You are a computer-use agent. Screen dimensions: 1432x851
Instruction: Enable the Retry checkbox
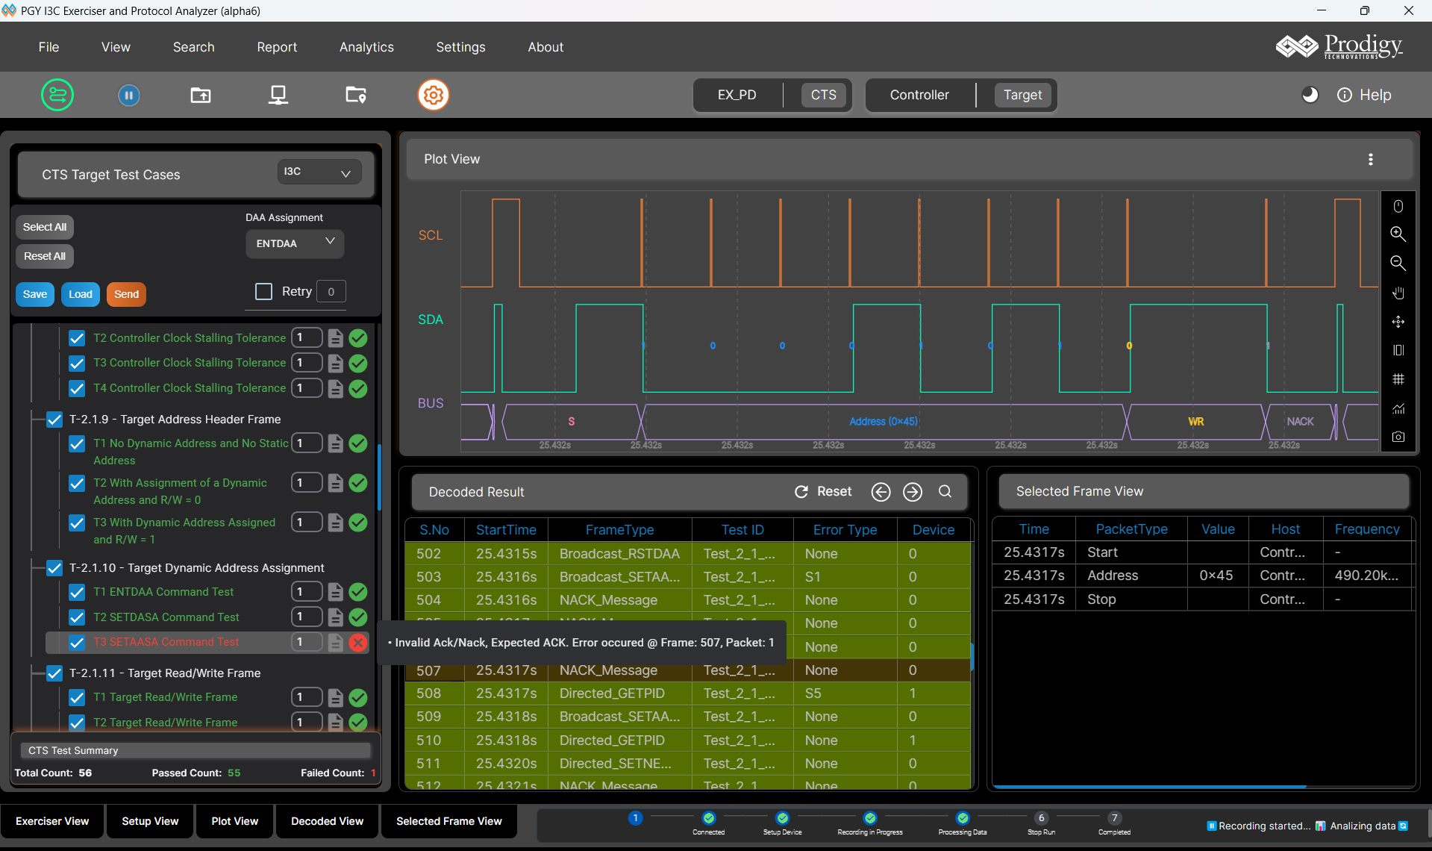(264, 292)
